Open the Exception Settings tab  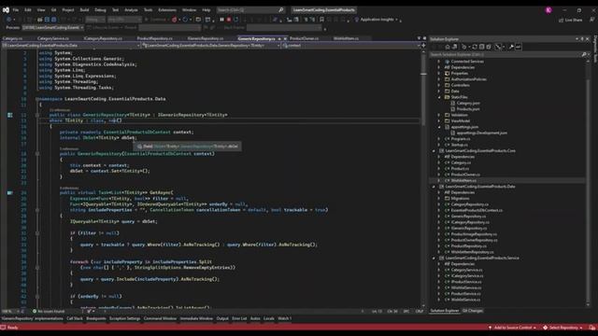[124, 318]
